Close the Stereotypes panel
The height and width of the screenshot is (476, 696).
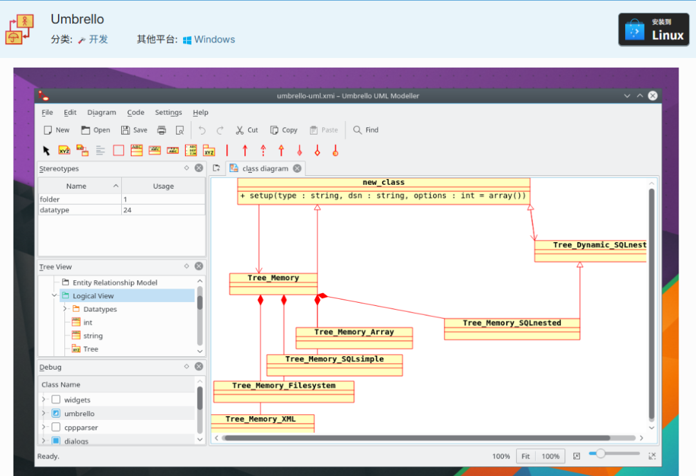[x=199, y=167]
